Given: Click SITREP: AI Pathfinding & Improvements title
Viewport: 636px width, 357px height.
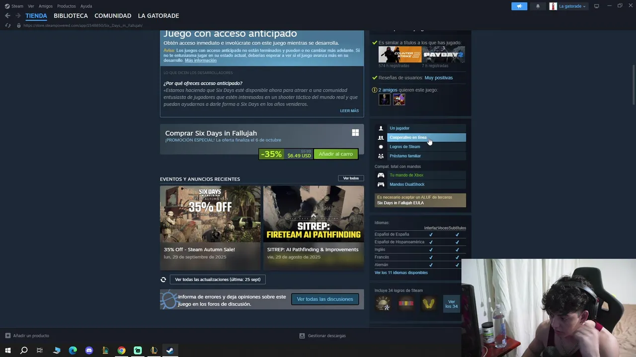Looking at the screenshot, I should (313, 249).
